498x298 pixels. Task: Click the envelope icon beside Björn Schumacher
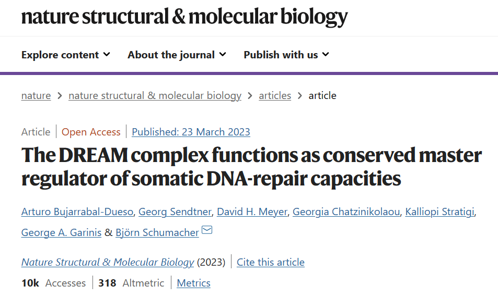tap(207, 230)
